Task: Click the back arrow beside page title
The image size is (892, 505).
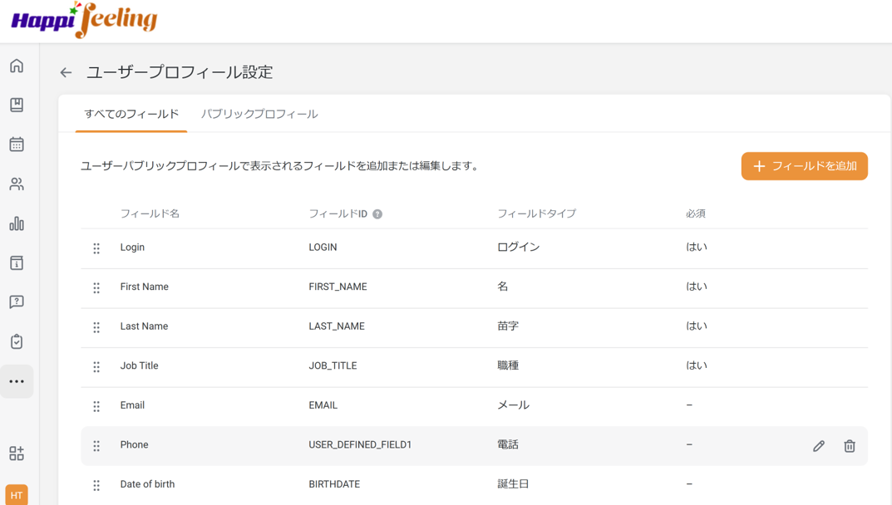Action: (x=66, y=73)
